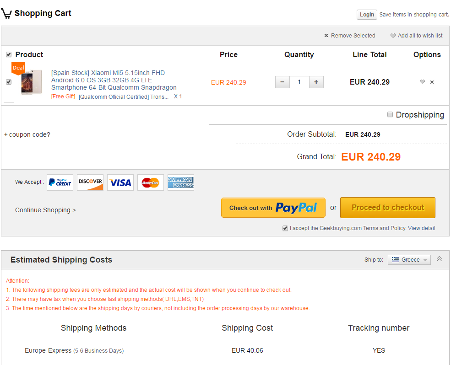Click the Remove Selected x icon
The height and width of the screenshot is (365, 451).
(x=326, y=36)
